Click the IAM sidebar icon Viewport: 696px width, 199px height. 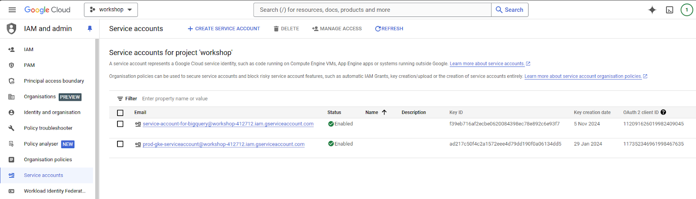[x=11, y=50]
